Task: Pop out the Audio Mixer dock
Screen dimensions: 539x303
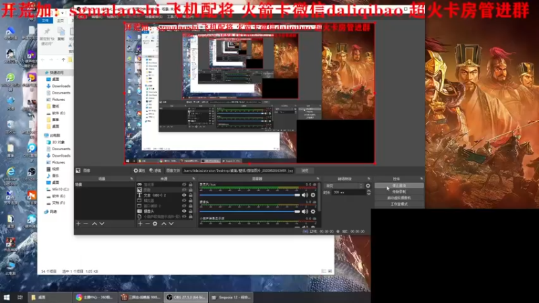Action: (x=318, y=178)
